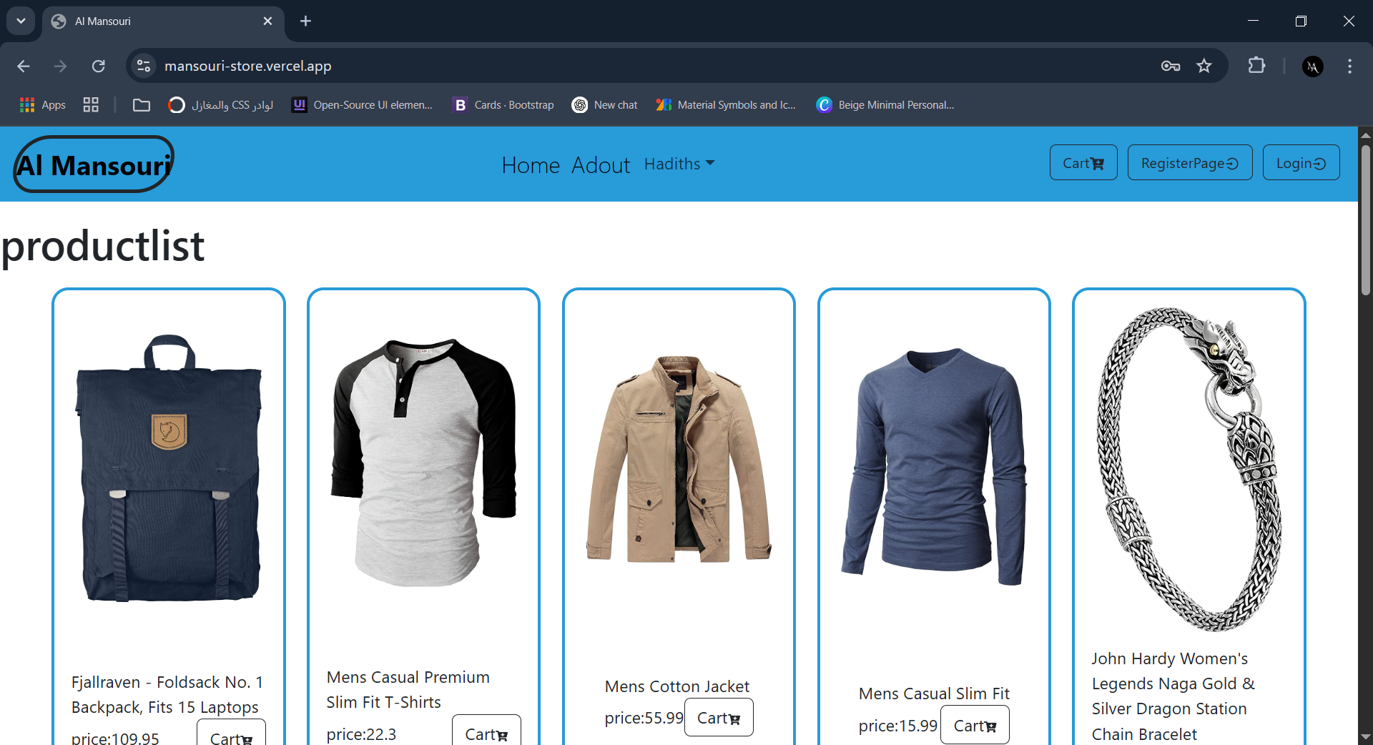Open the password manager key icon
1373x745 pixels.
tap(1171, 66)
